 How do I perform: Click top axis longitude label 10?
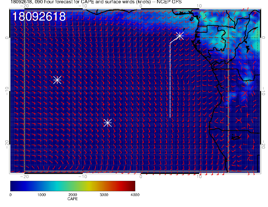pyautogui.click(x=199, y=6)
